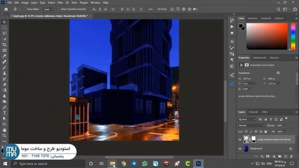Open the Layers panel menu
Viewport: 299px width, 168px height.
296,112
